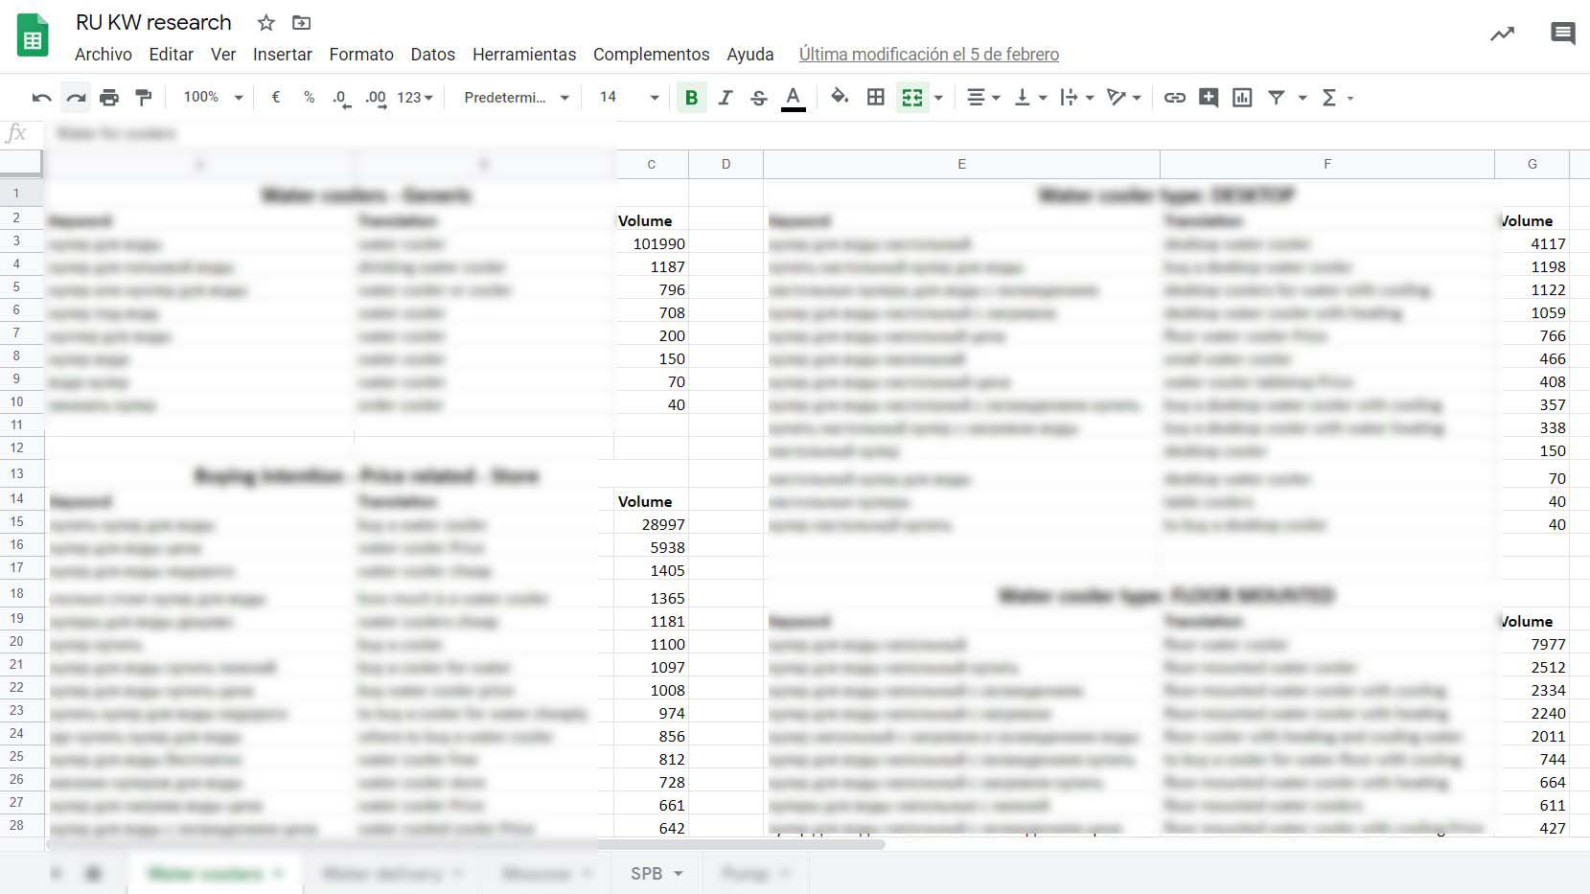The height and width of the screenshot is (894, 1590).
Task: Increase decimal places button
Action: 376,98
